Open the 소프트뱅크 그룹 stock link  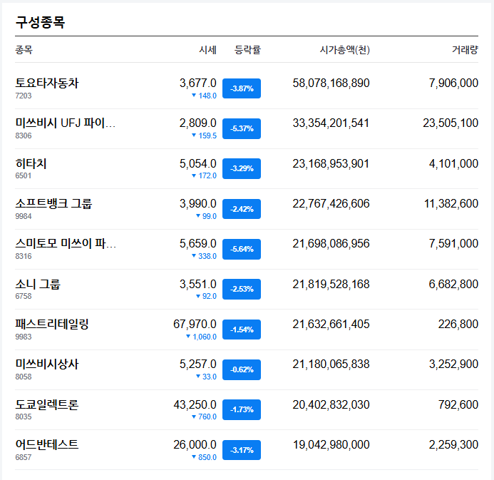pyautogui.click(x=53, y=203)
